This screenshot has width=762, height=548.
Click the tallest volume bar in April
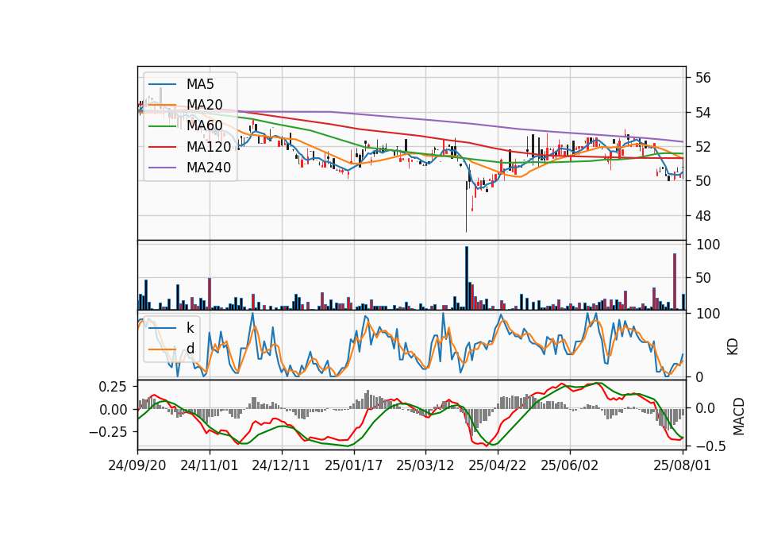click(x=467, y=278)
